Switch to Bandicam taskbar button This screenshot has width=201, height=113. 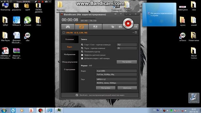[x=41, y=110]
